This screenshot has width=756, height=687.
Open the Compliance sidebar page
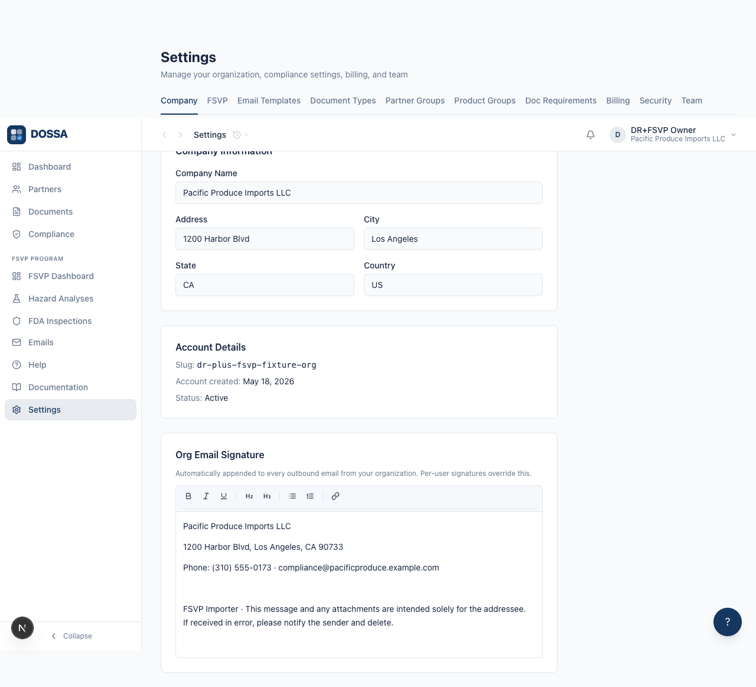(70, 234)
